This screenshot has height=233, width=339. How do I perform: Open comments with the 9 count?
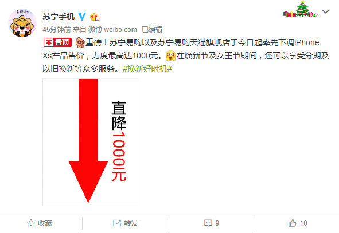(x=212, y=223)
